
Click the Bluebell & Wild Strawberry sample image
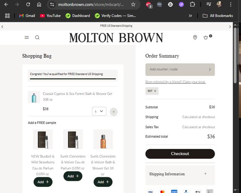pos(43,139)
